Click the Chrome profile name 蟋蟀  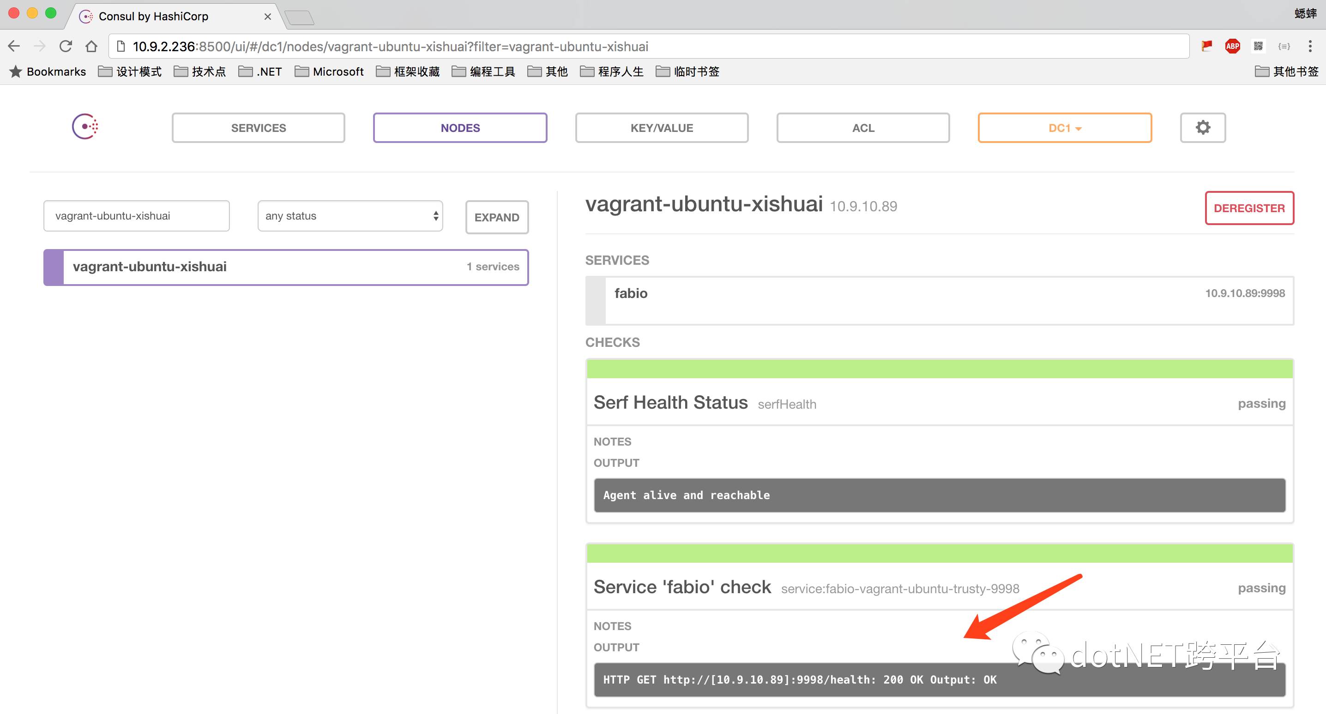tap(1305, 14)
